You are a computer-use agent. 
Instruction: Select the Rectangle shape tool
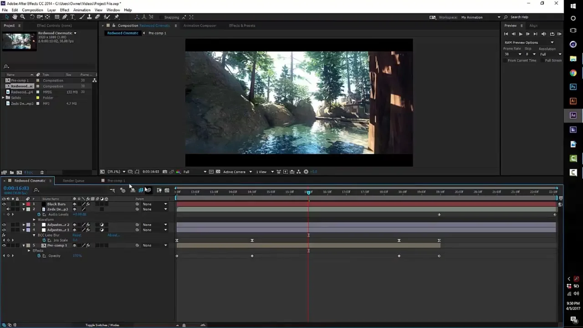coord(56,17)
